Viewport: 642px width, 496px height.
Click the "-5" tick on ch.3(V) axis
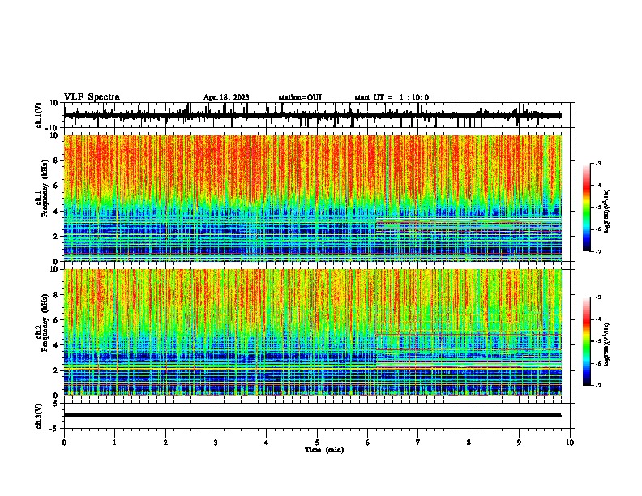55,429
